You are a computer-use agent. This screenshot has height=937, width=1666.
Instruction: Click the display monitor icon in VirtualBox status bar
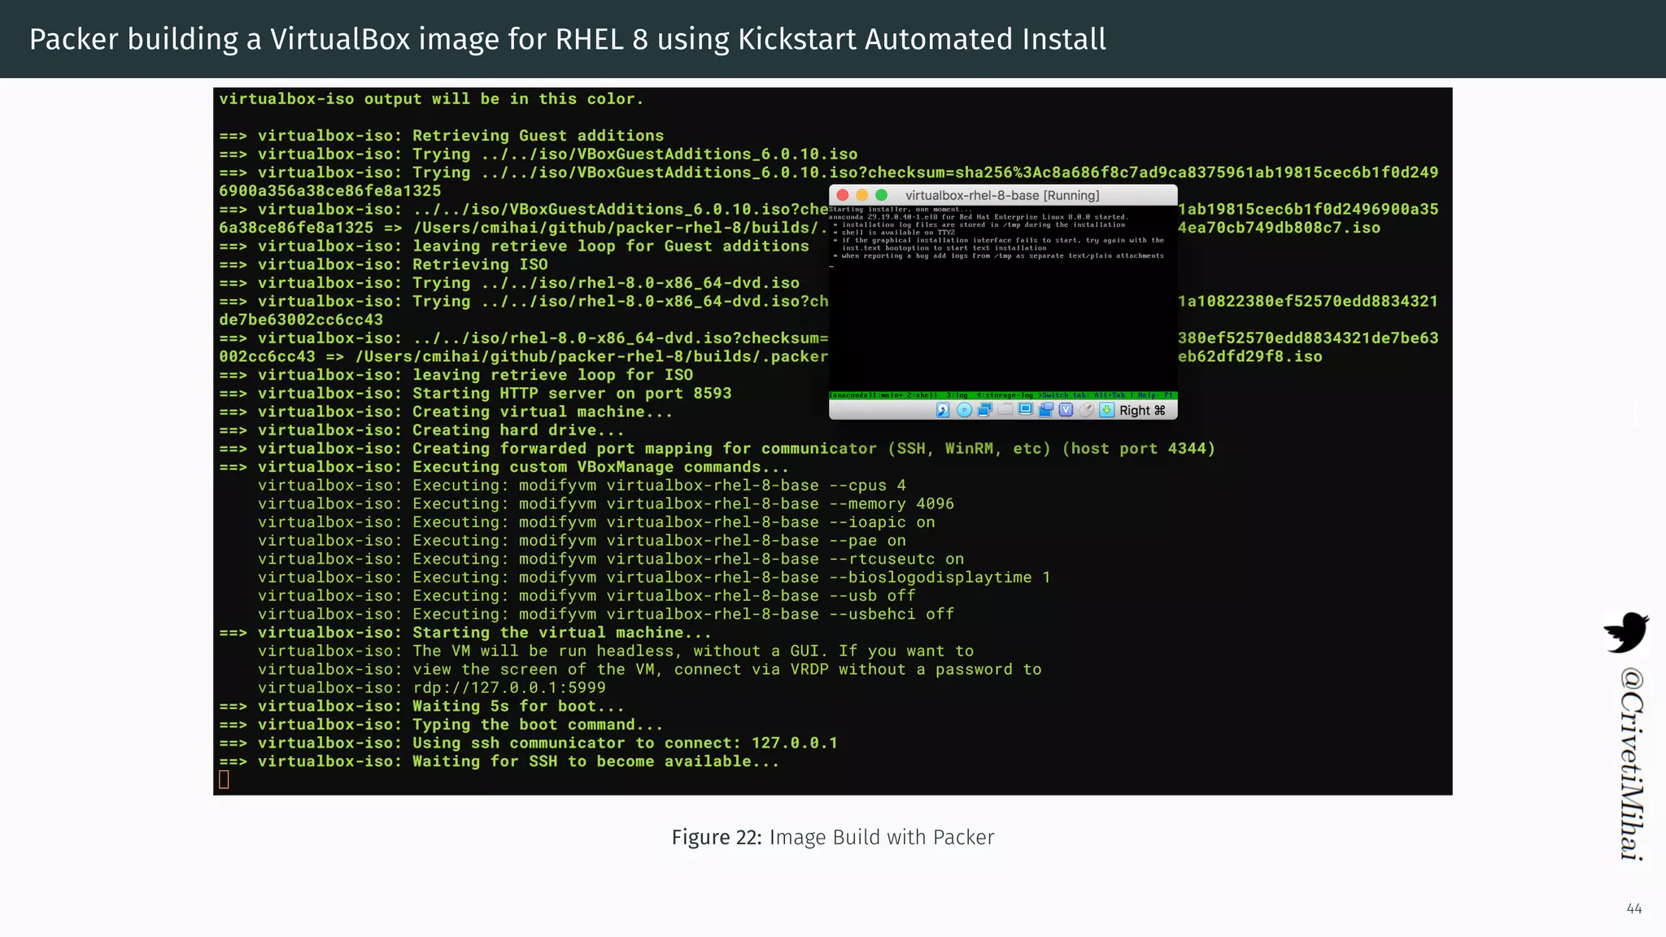point(1026,409)
